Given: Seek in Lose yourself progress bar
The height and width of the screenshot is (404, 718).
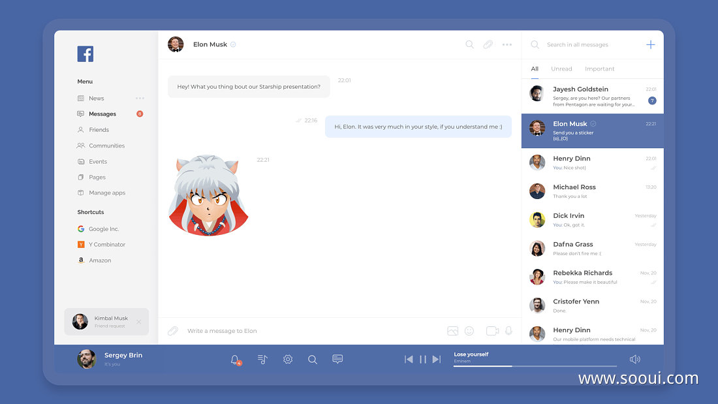Looking at the screenshot, I should pyautogui.click(x=535, y=366).
